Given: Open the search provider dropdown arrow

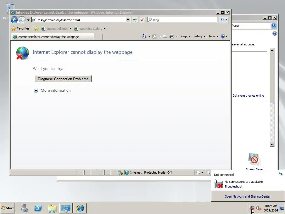Looking at the screenshot, I should click(x=227, y=20).
